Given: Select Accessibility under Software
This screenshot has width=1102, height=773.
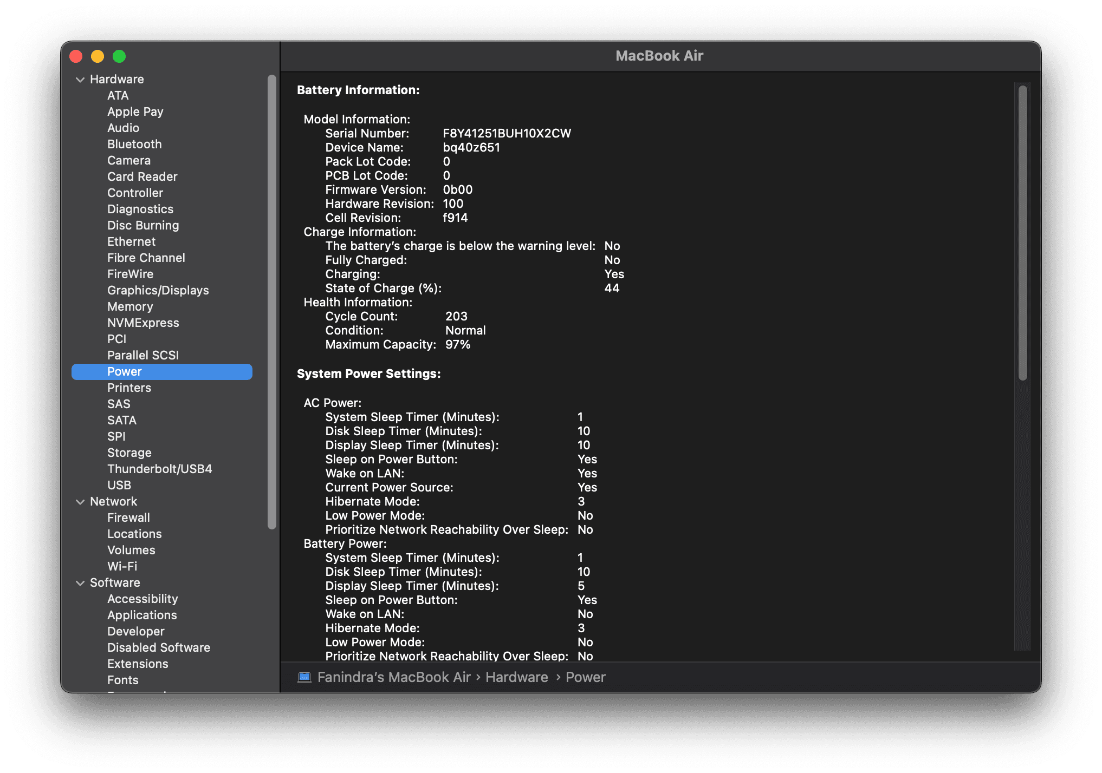Looking at the screenshot, I should pos(142,599).
